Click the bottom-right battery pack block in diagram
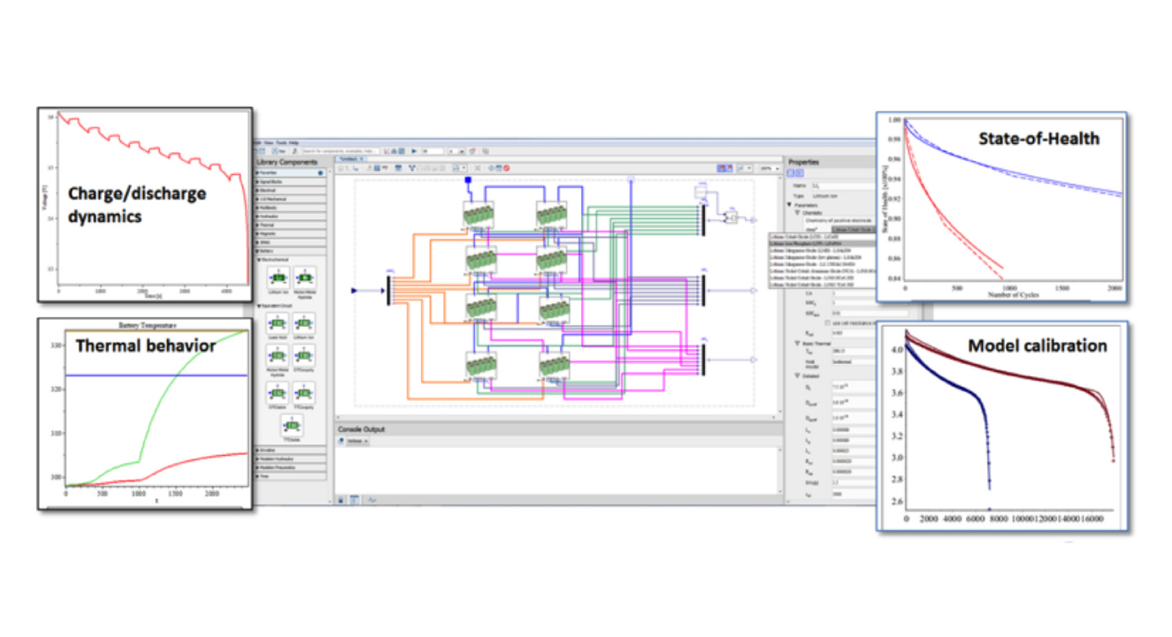1172x637 pixels. pyautogui.click(x=551, y=365)
